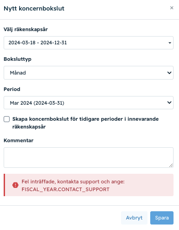Click the red error exclamation icon
The height and width of the screenshot is (230, 179).
tap(16, 185)
